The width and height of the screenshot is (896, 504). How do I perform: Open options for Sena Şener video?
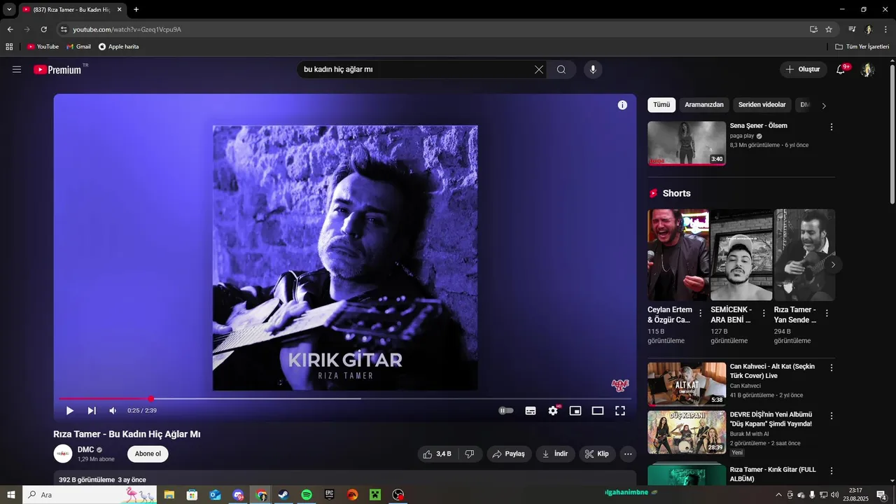click(x=832, y=127)
